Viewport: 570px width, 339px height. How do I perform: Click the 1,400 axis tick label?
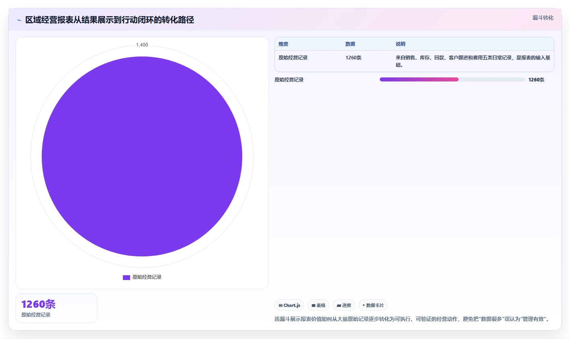[142, 45]
